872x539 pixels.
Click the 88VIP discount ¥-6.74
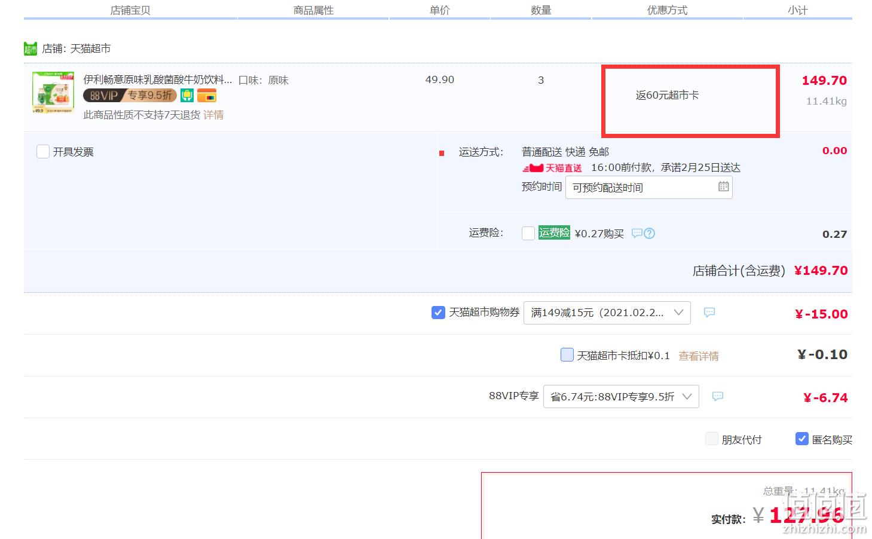coord(825,398)
